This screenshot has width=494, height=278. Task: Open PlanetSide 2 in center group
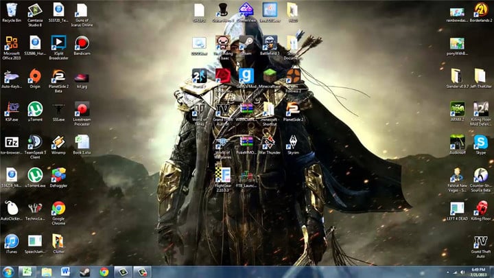pos(293,112)
